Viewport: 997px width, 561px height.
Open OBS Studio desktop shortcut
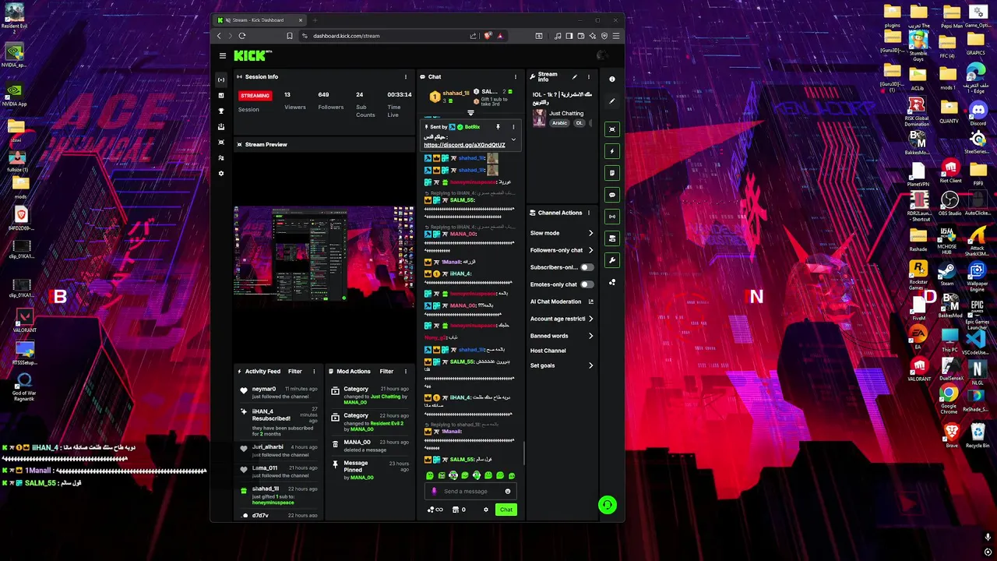click(949, 203)
